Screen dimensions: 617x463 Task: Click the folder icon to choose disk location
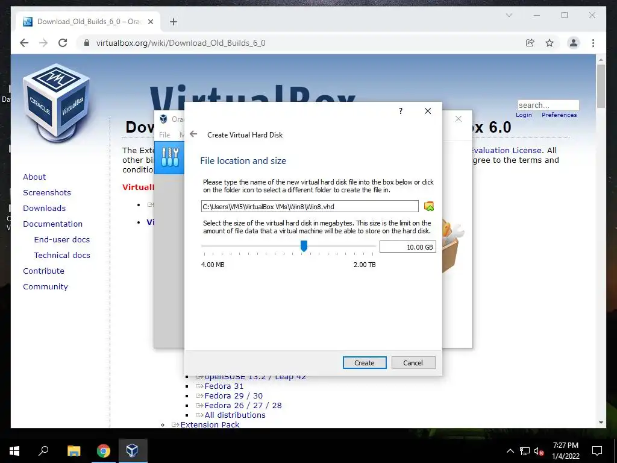point(429,206)
